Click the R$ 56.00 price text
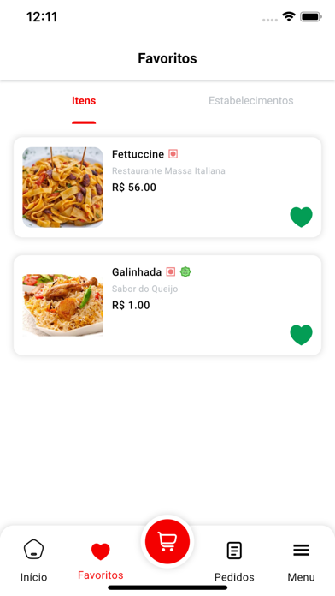 (134, 188)
